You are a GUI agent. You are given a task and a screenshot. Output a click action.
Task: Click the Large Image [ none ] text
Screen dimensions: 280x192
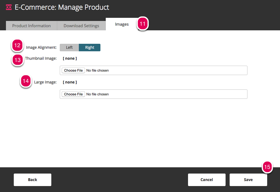[70, 82]
